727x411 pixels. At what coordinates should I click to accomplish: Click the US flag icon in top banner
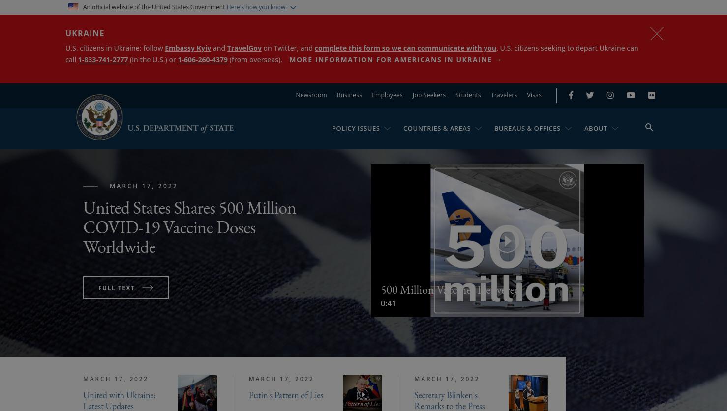(x=73, y=7)
